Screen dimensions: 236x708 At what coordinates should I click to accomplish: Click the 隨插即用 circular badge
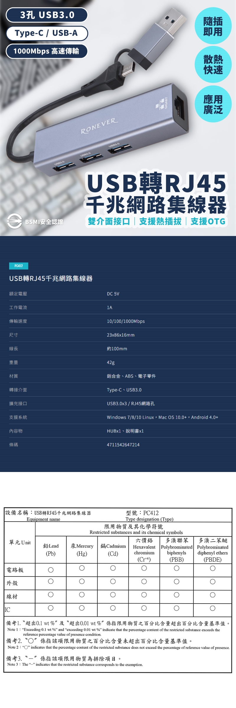213,26
